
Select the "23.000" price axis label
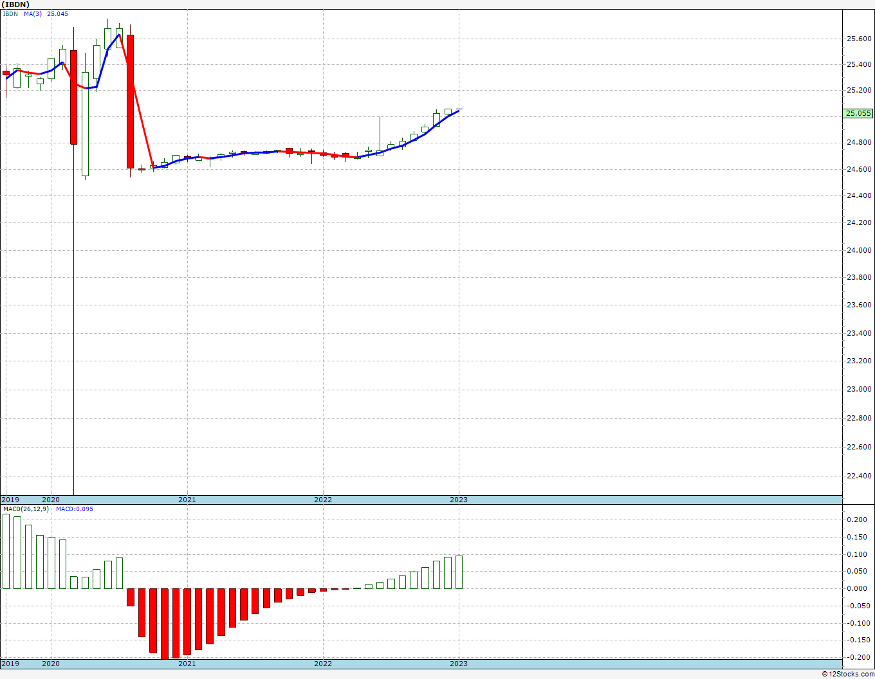[x=859, y=389]
